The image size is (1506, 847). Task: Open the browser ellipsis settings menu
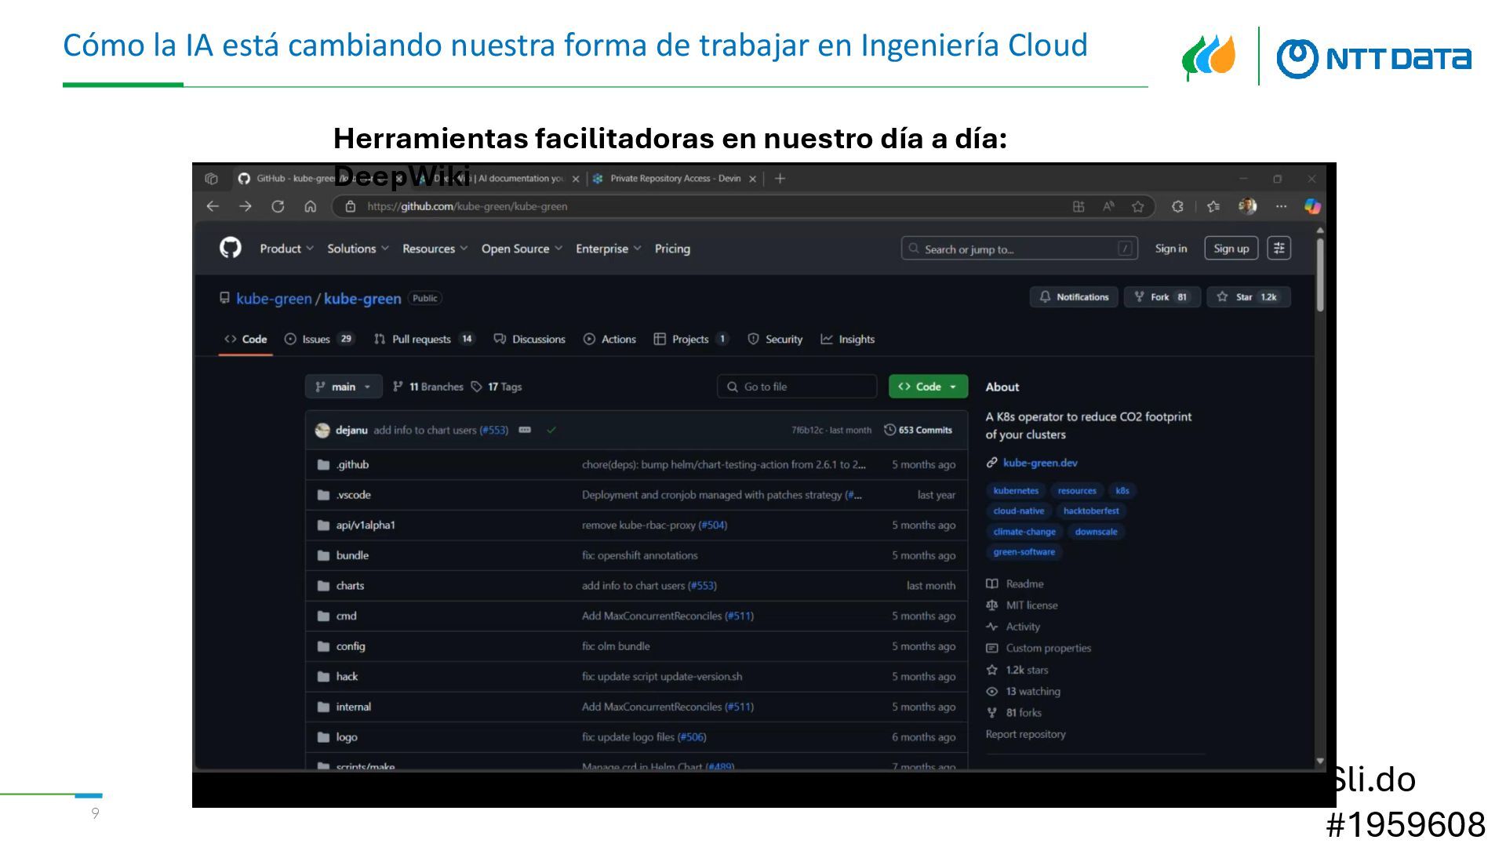pos(1281,206)
